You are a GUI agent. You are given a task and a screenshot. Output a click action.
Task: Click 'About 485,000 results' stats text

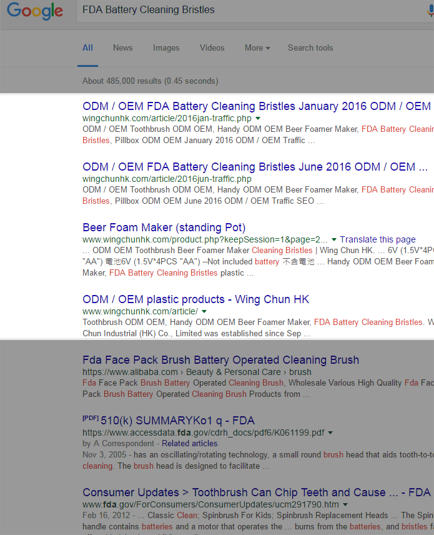click(150, 81)
